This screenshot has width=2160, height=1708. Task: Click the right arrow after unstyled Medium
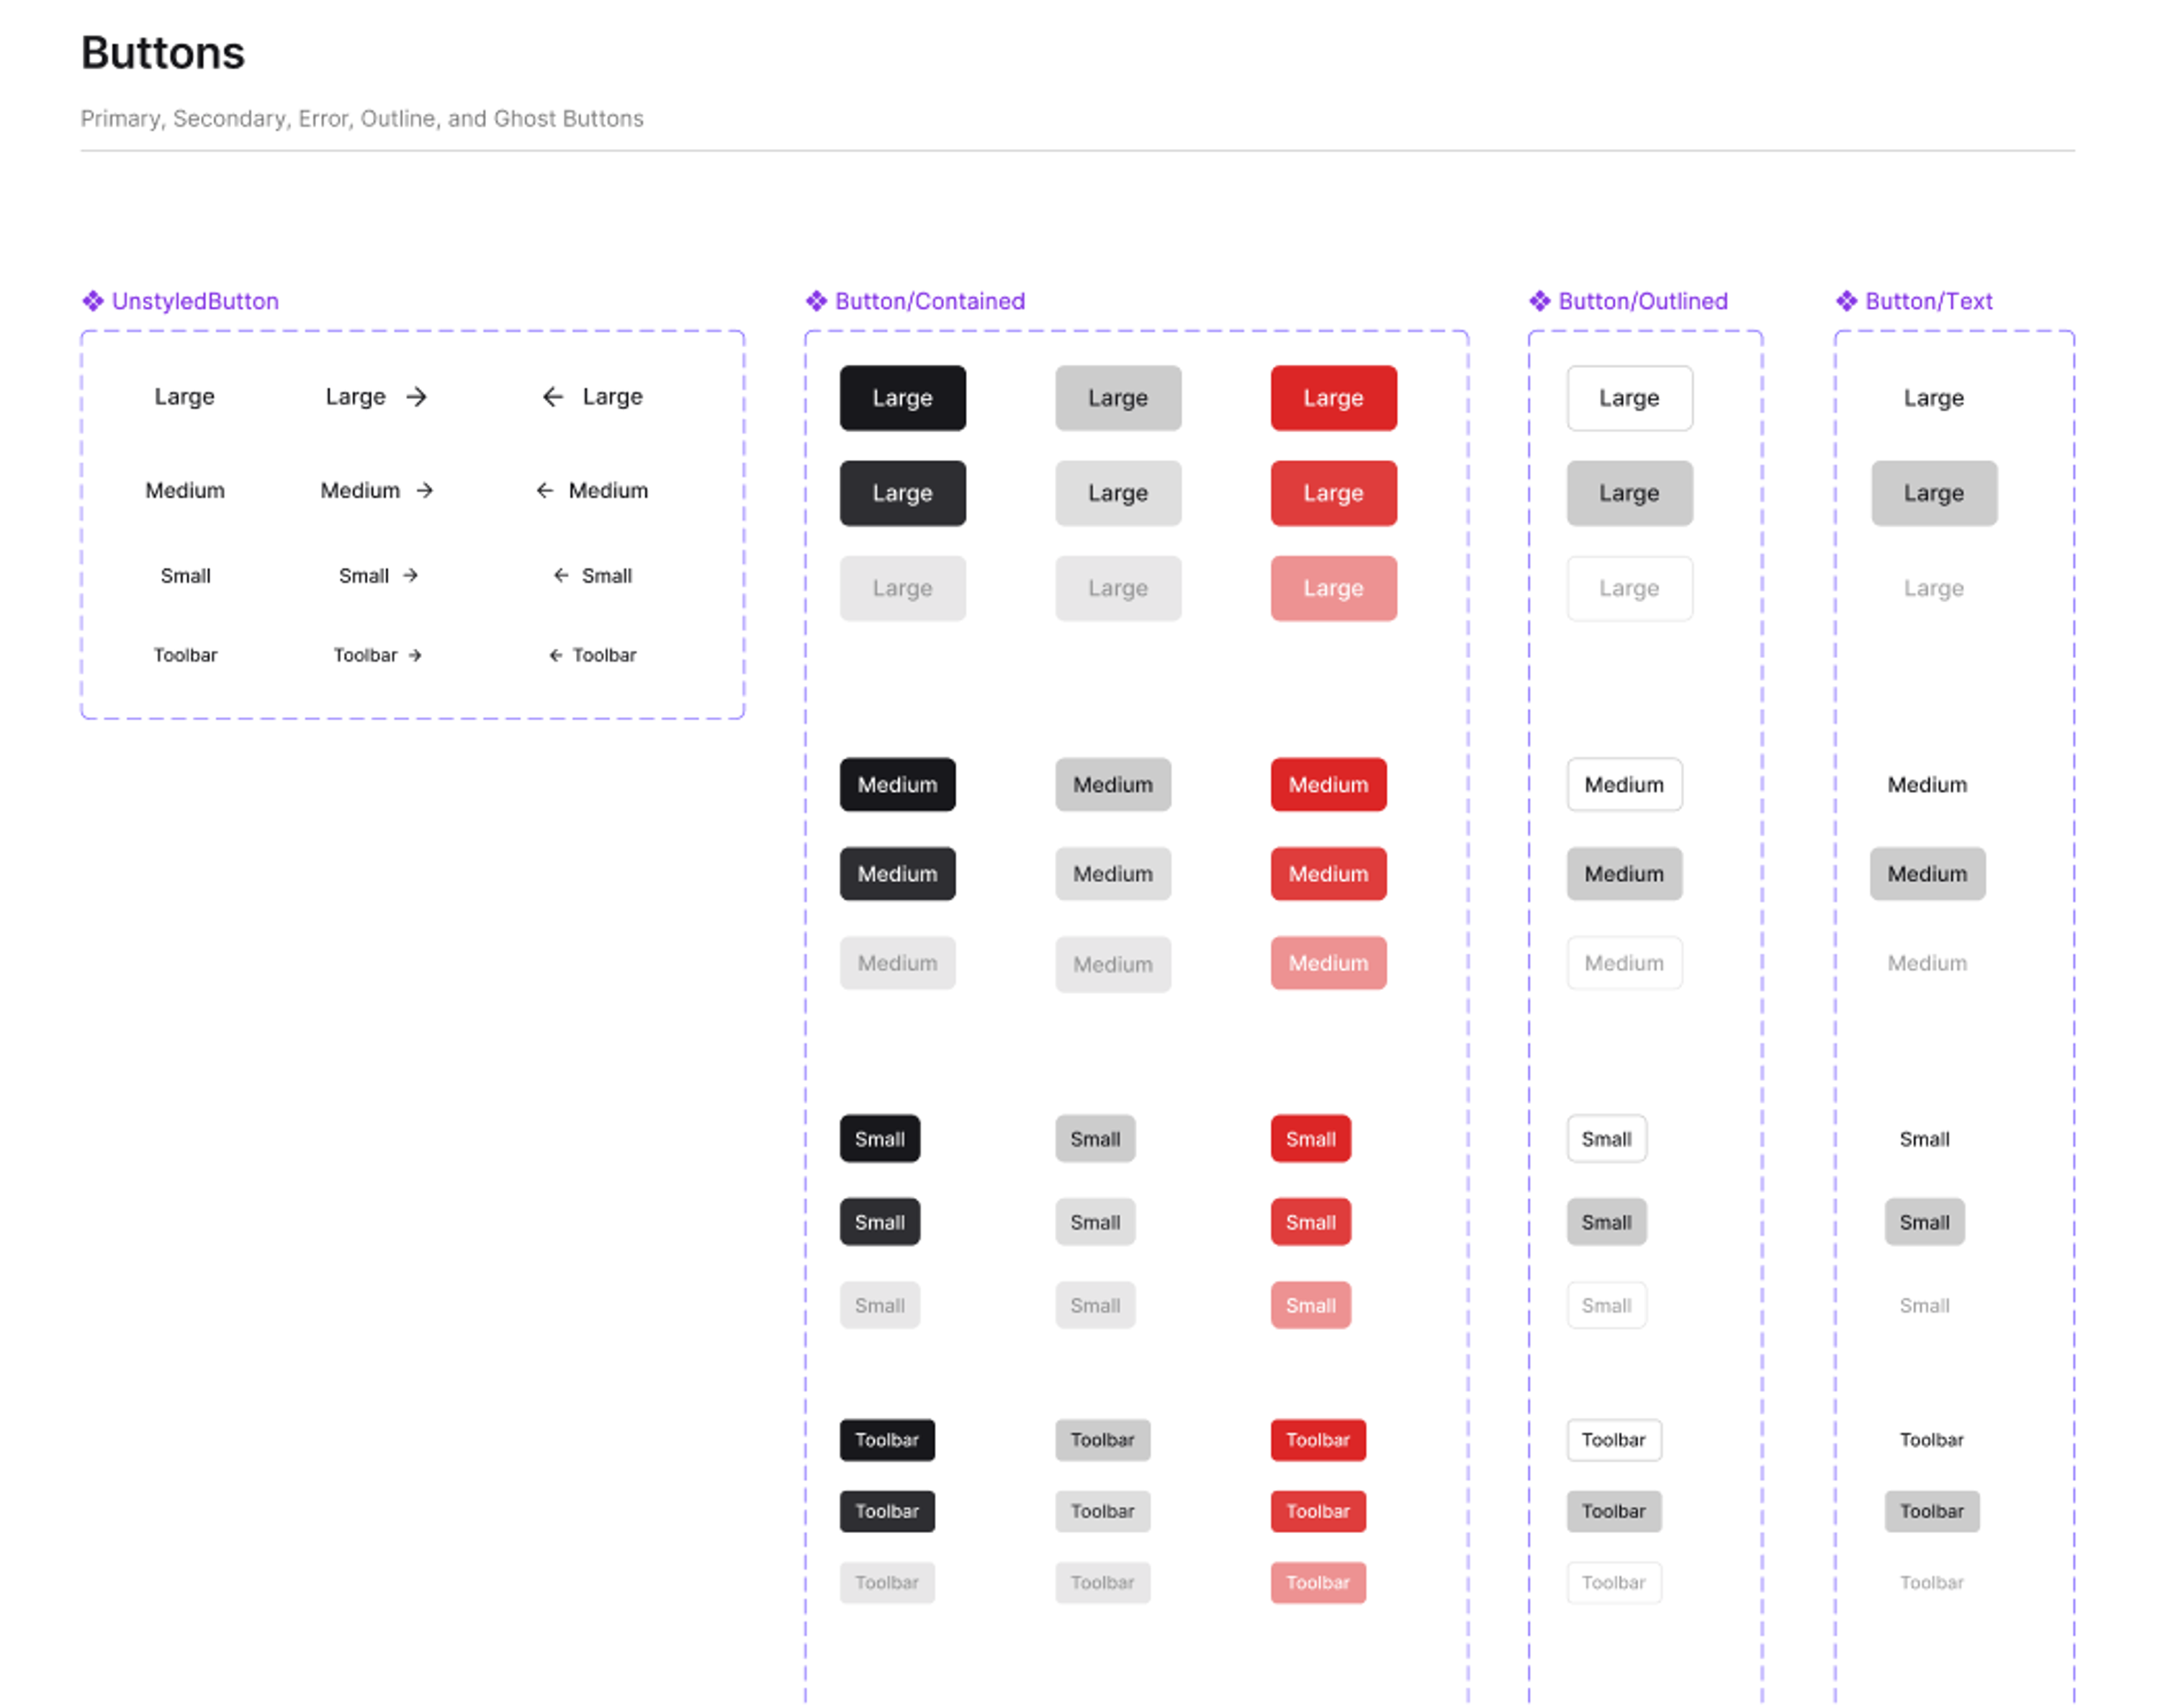[x=425, y=490]
